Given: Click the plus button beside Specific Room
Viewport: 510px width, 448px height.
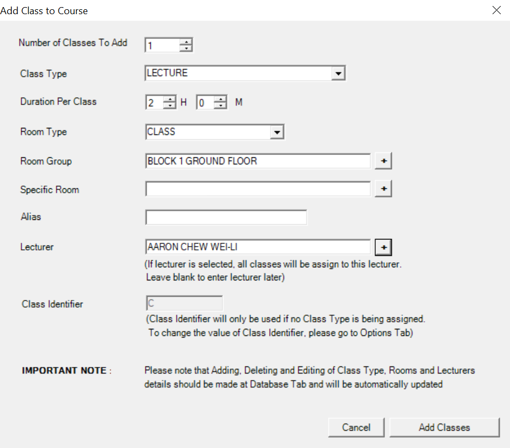Looking at the screenshot, I should click(384, 188).
